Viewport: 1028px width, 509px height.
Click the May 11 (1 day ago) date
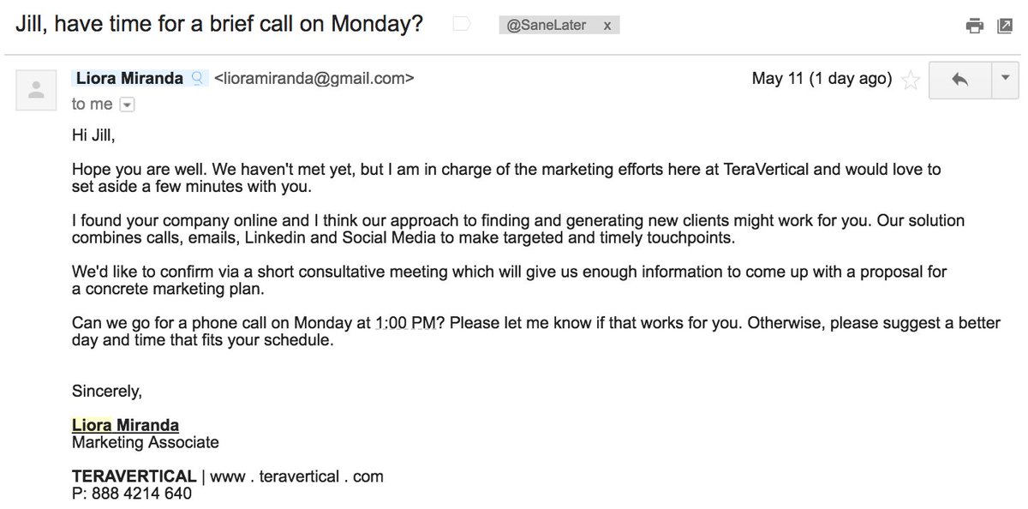click(822, 79)
